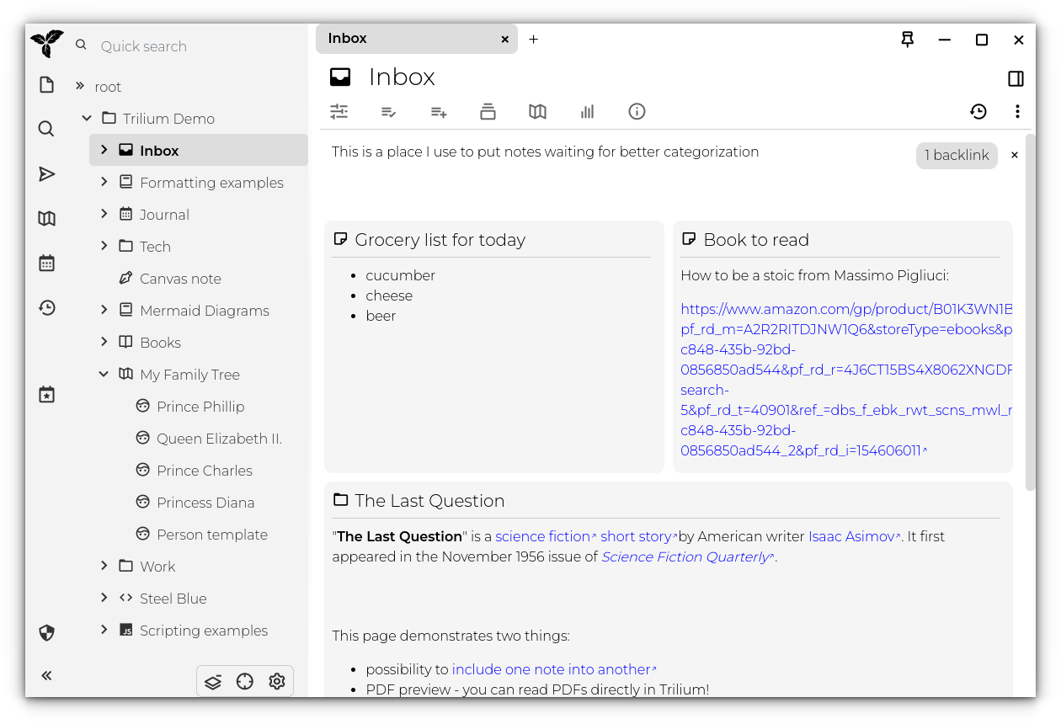Viewport: 1061px width, 724px height.
Task: Open the global Note Map icon in sidebar
Action: coord(46,217)
